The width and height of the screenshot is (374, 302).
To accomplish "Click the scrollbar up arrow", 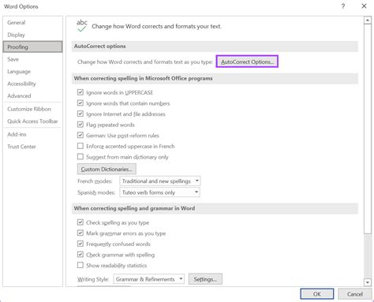I will point(368,21).
